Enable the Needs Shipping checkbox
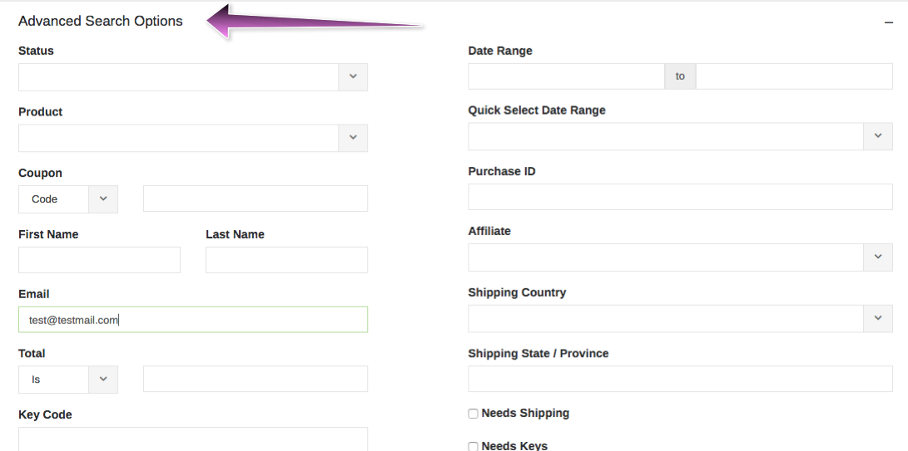Viewport: 908px width, 451px height. pyautogui.click(x=473, y=414)
